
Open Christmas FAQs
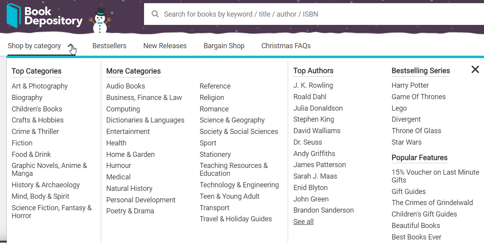(286, 46)
